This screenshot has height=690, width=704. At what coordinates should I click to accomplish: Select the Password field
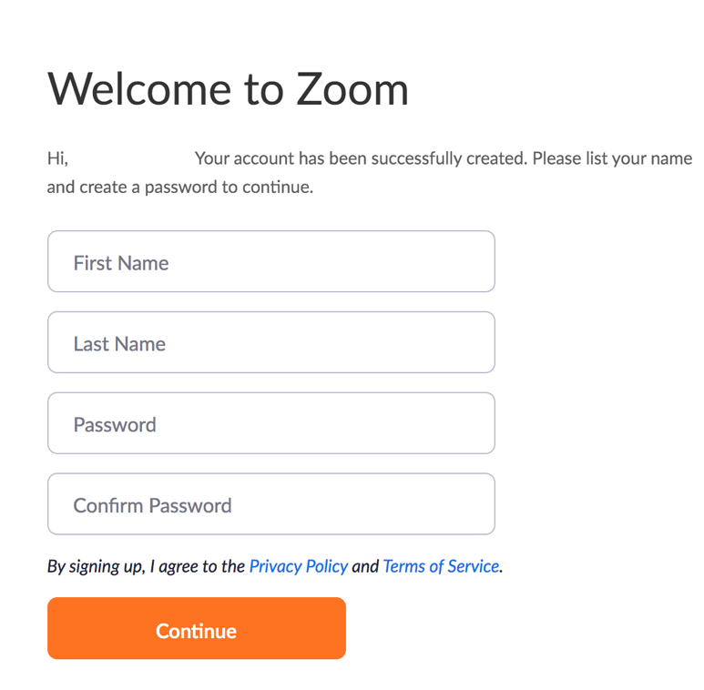(x=270, y=424)
